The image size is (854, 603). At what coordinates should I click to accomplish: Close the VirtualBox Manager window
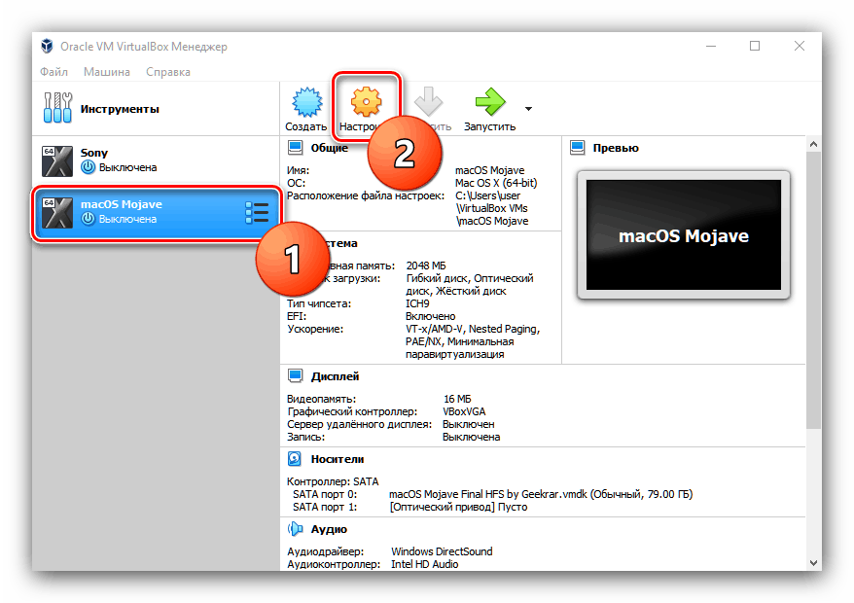tap(799, 47)
